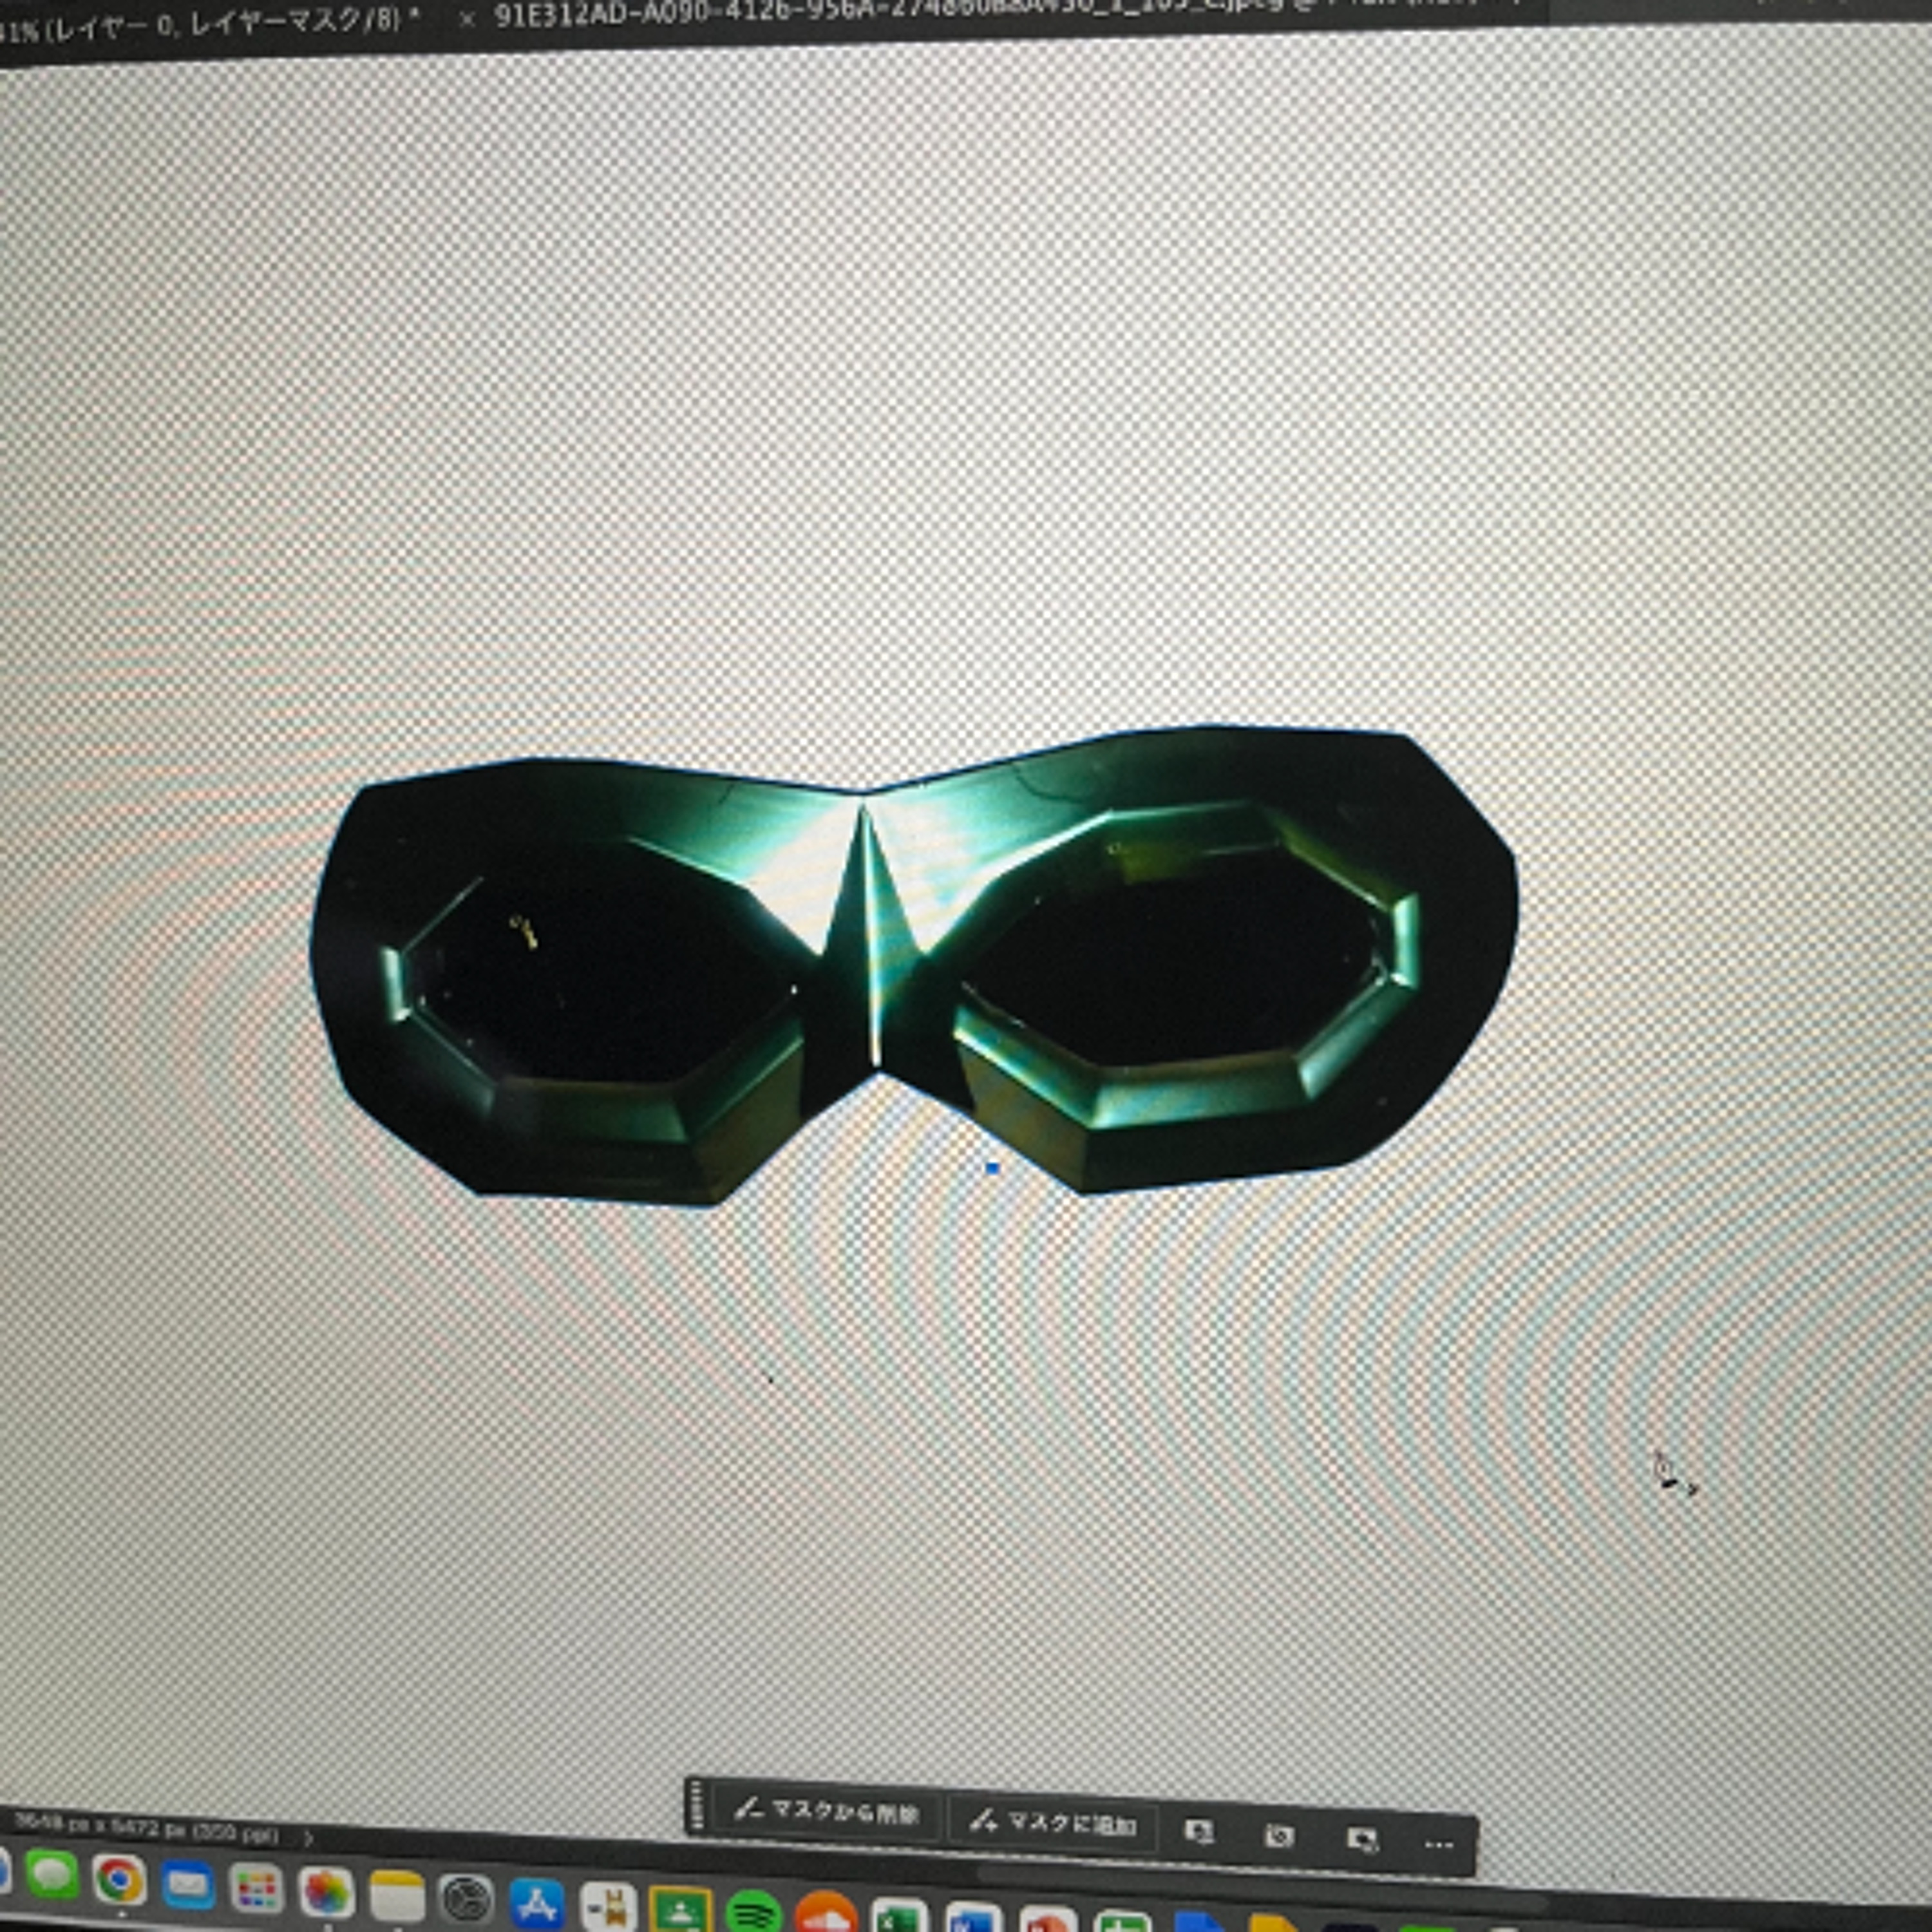Image resolution: width=1932 pixels, height=1932 pixels.
Task: Open Photos from the Dock
Action: coord(326,1893)
